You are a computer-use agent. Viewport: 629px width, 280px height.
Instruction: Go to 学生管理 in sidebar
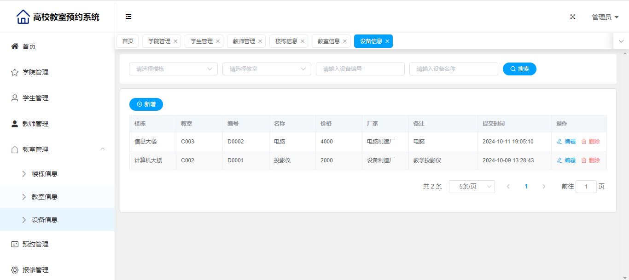click(35, 98)
